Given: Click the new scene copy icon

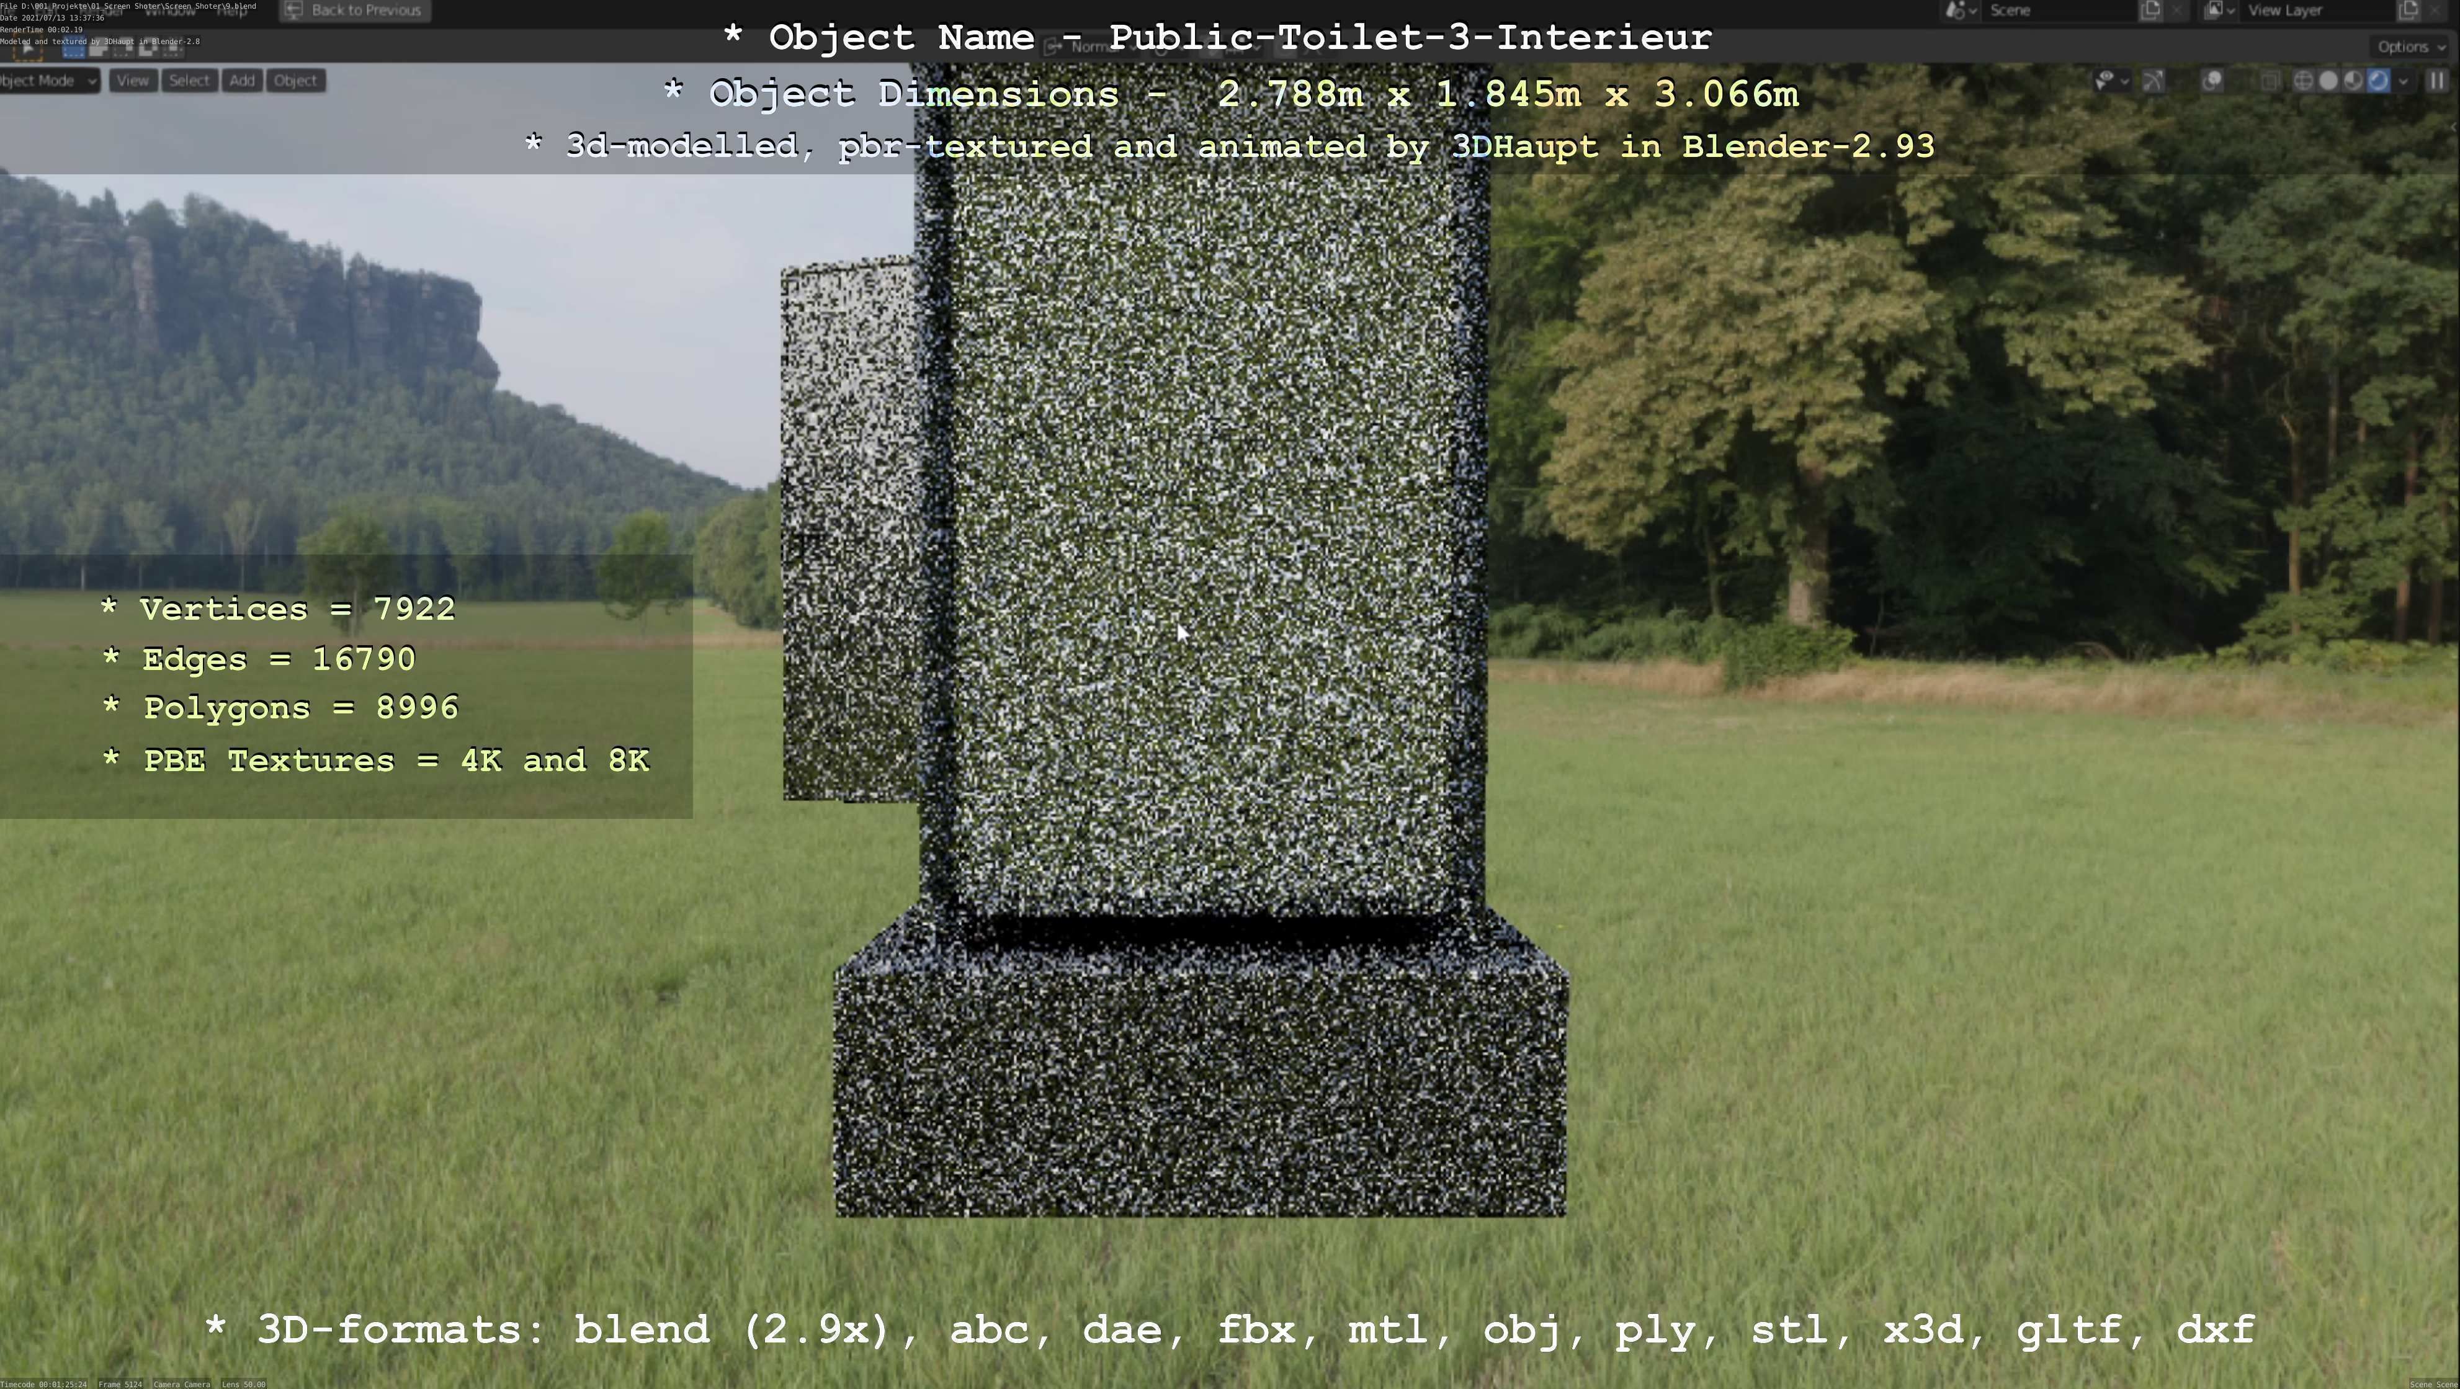Looking at the screenshot, I should 2150,11.
